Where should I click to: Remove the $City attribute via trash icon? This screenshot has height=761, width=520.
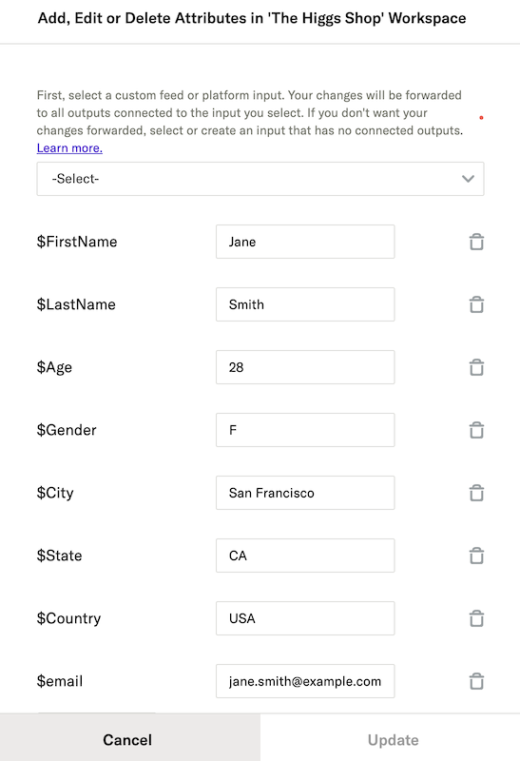476,493
